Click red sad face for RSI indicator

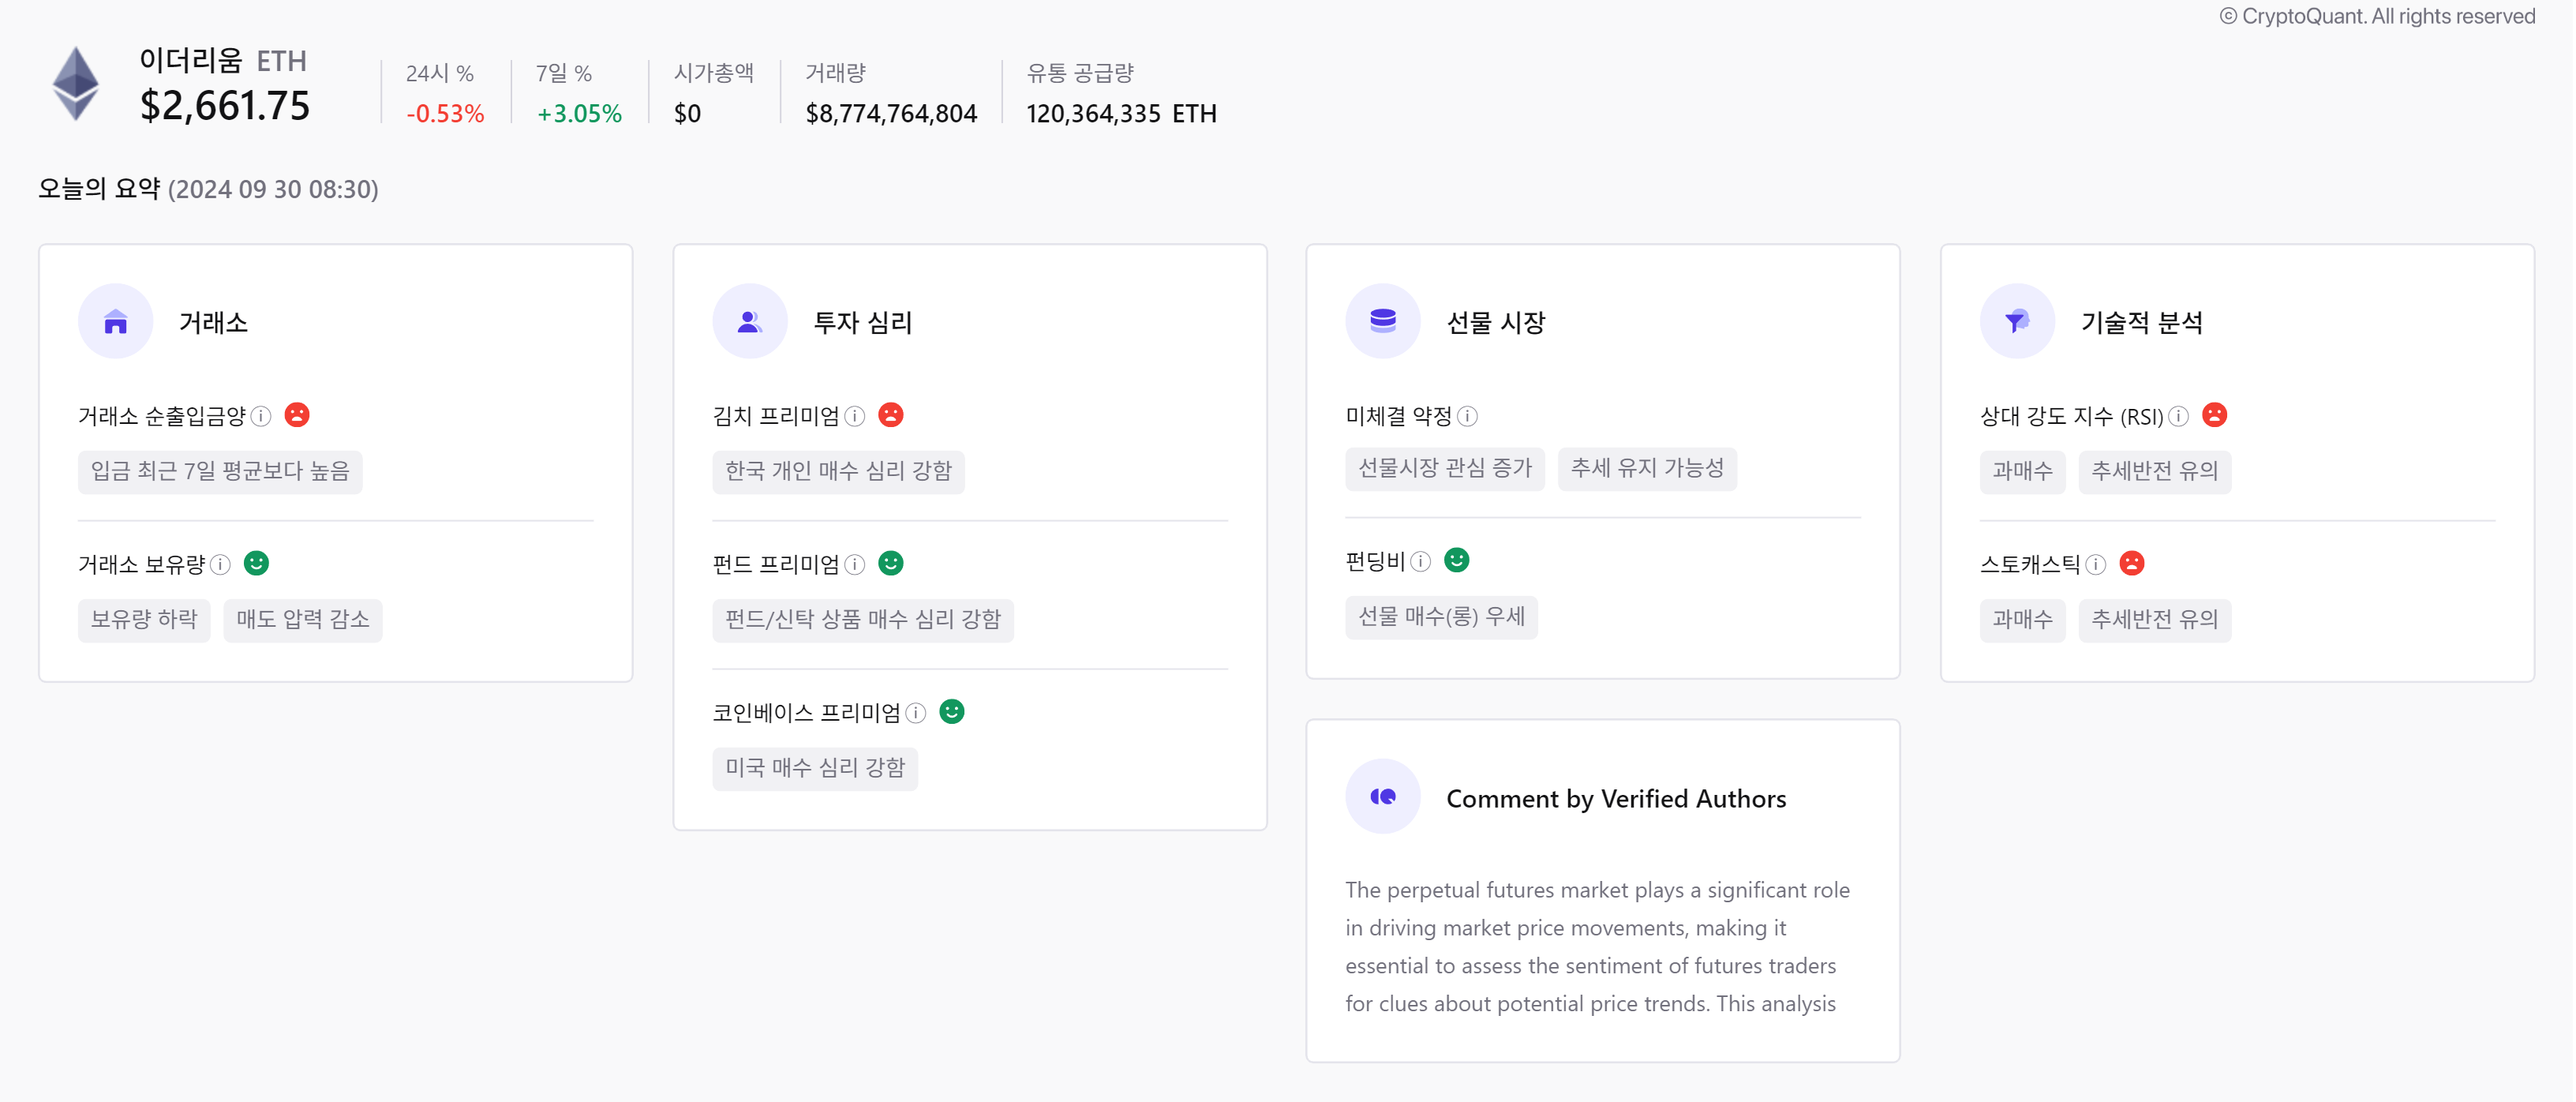pos(2215,415)
